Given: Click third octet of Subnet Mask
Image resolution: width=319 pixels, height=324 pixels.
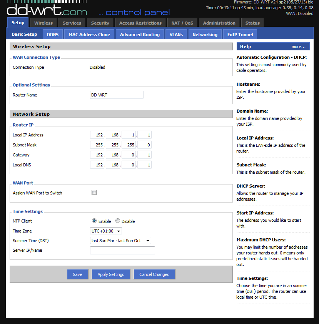Looking at the screenshot, I should pyautogui.click(x=129, y=145).
